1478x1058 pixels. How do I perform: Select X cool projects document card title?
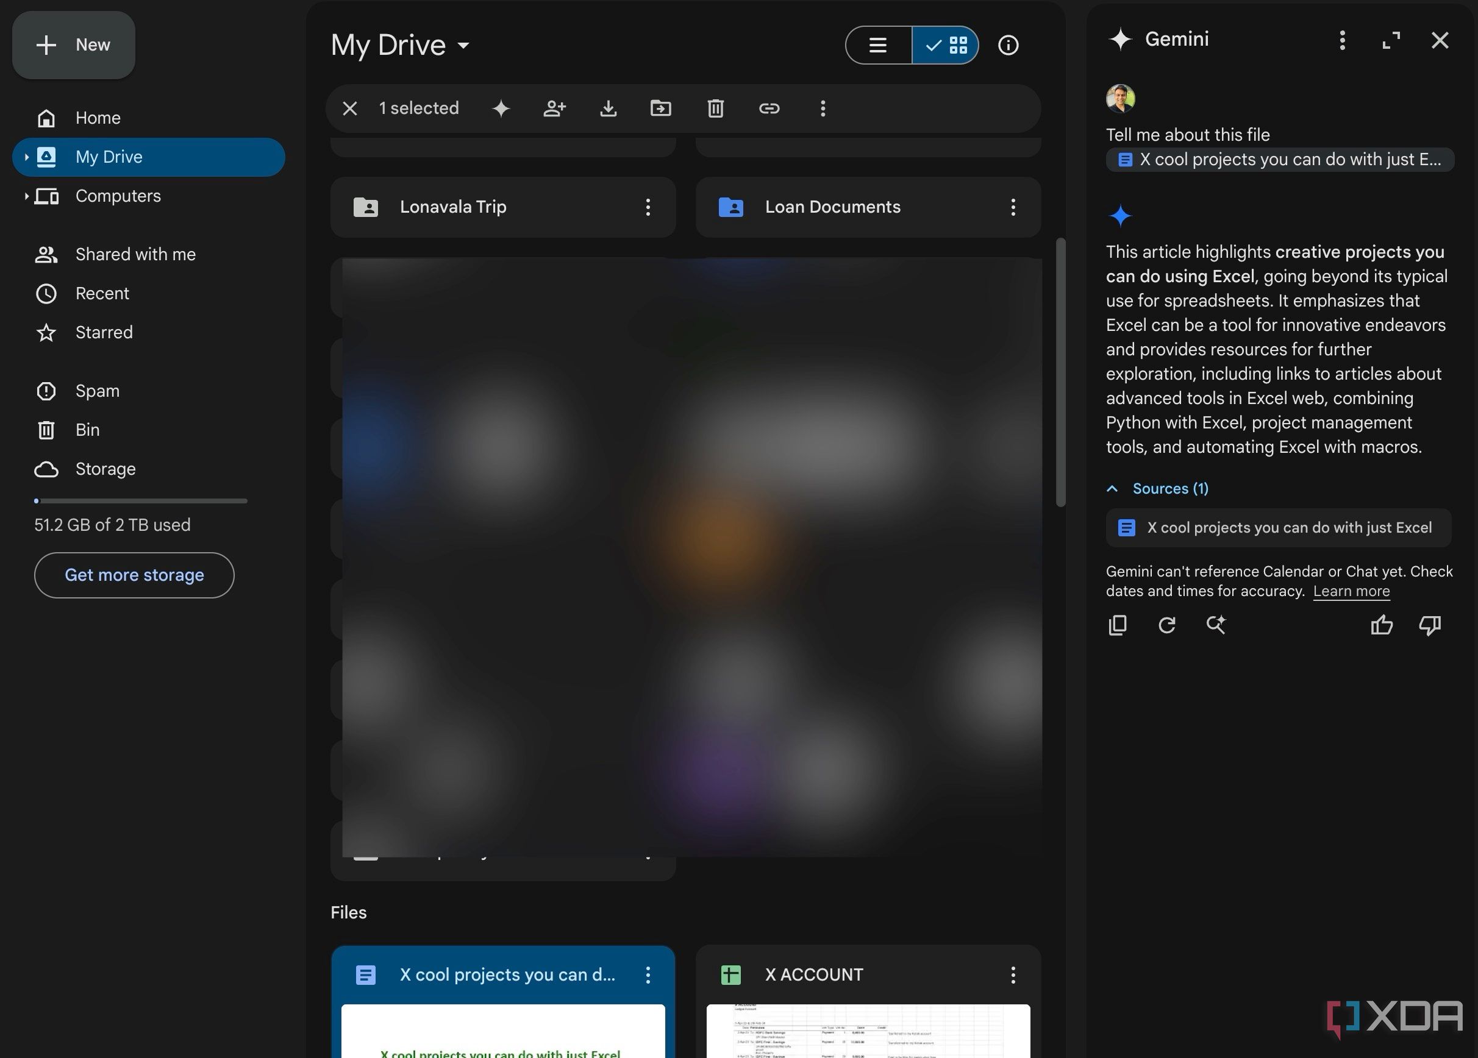(x=507, y=975)
